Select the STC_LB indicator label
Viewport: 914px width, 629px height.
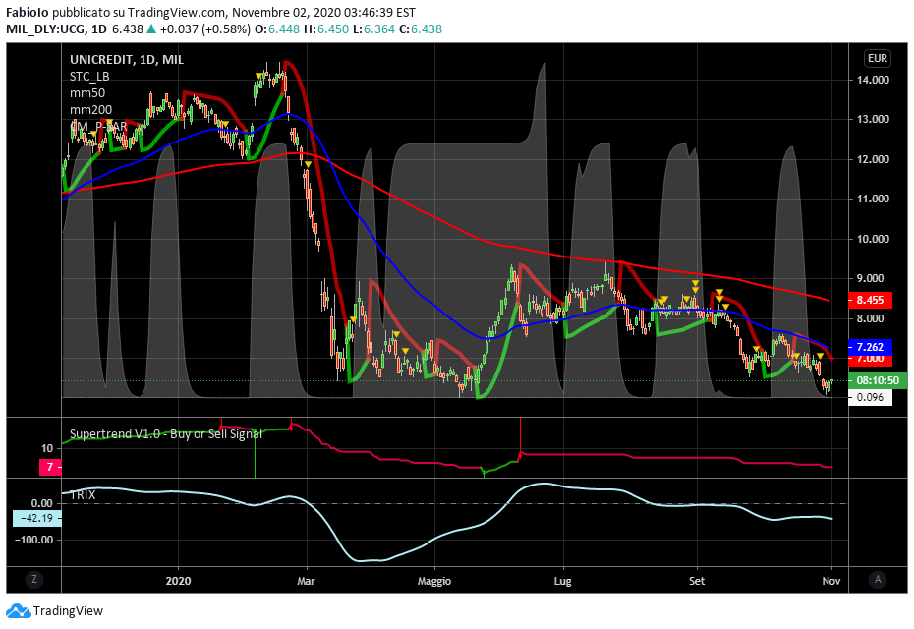[89, 77]
